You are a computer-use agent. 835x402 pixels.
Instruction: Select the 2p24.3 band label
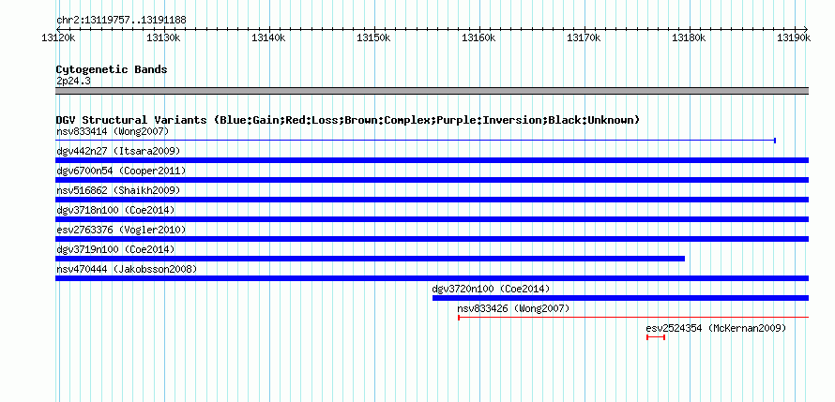tap(73, 81)
